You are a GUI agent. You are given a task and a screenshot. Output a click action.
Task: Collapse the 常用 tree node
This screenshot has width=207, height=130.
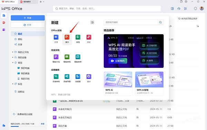tap(13, 63)
